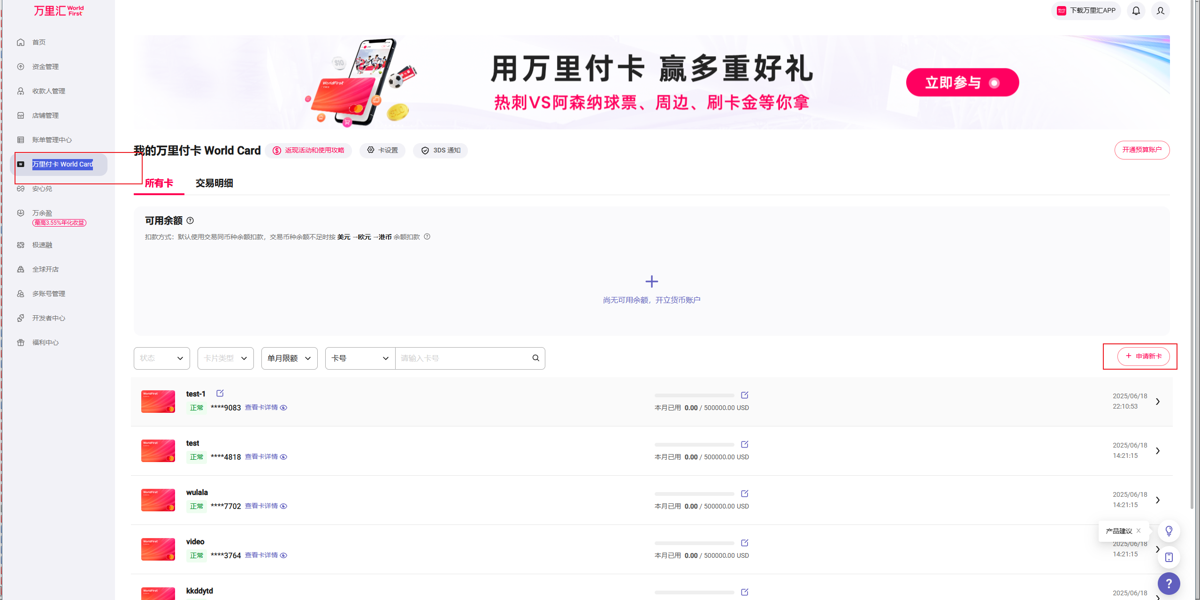Edit monthly limit for card ending 4818
Viewport: 1200px width, 600px height.
[x=744, y=444]
